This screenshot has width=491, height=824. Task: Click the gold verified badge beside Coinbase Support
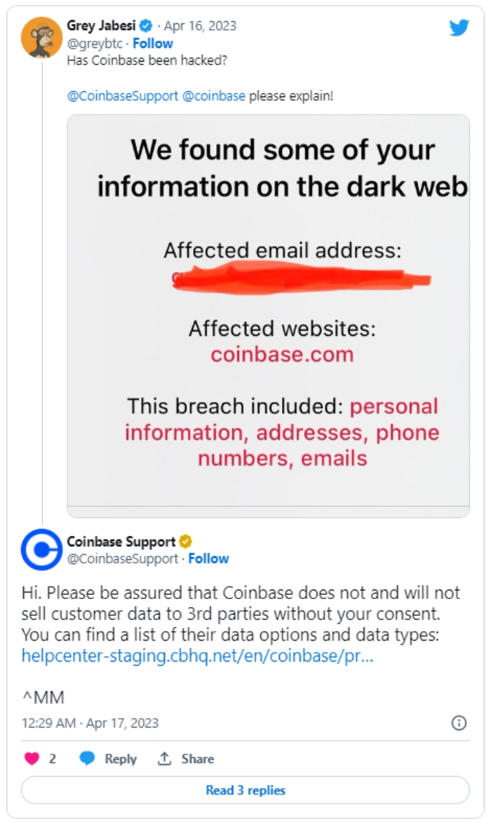point(186,542)
